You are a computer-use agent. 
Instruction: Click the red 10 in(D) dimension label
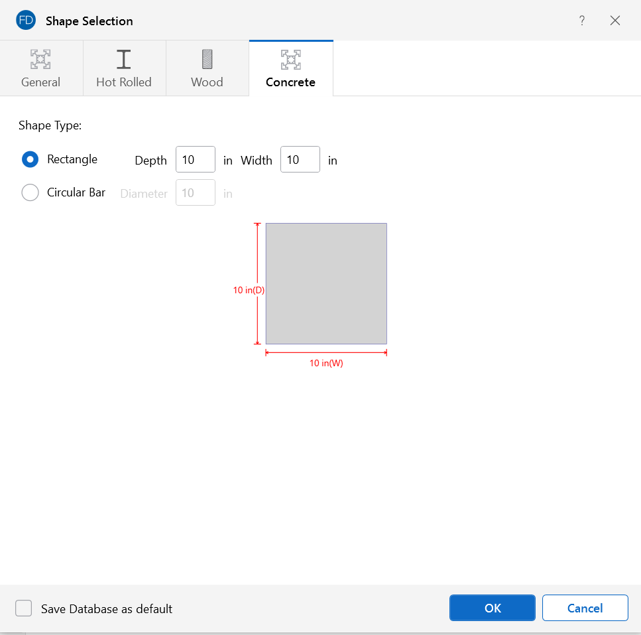coord(249,290)
